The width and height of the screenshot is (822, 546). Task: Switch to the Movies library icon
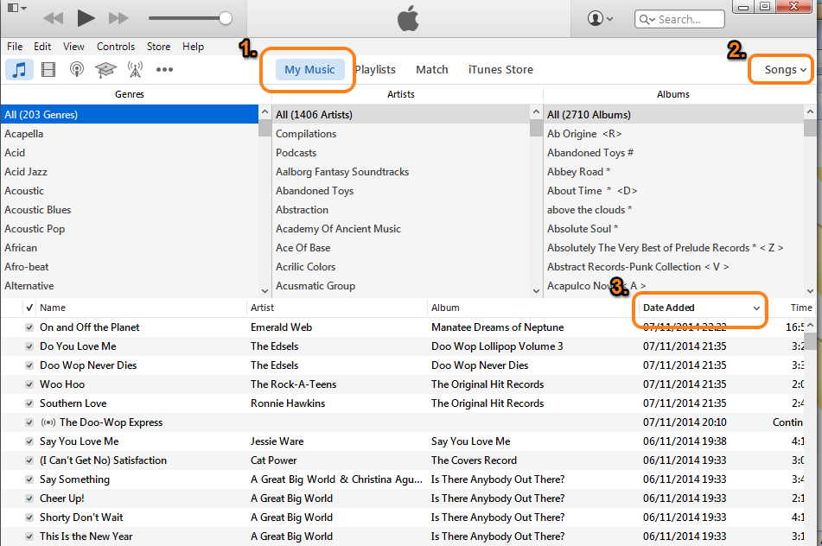coord(48,70)
